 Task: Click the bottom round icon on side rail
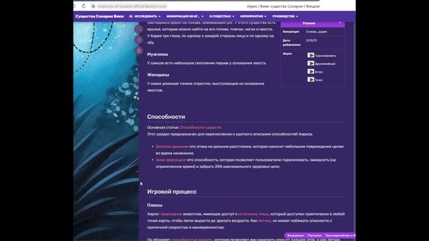(x=139, y=51)
